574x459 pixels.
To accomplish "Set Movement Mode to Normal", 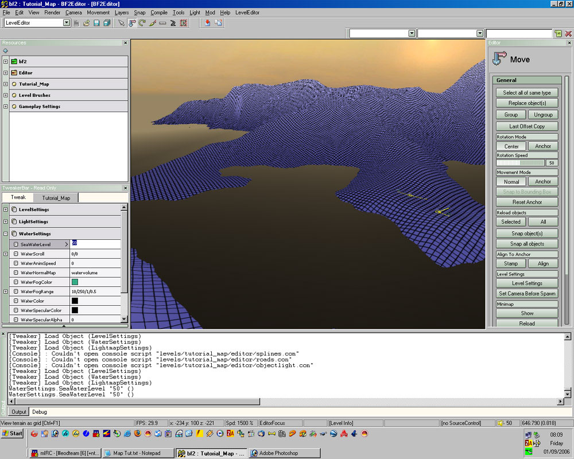I will [x=511, y=182].
